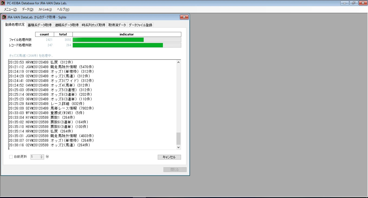Click the キャンセル button
Screen dimensions: 368x198
click(x=169, y=157)
